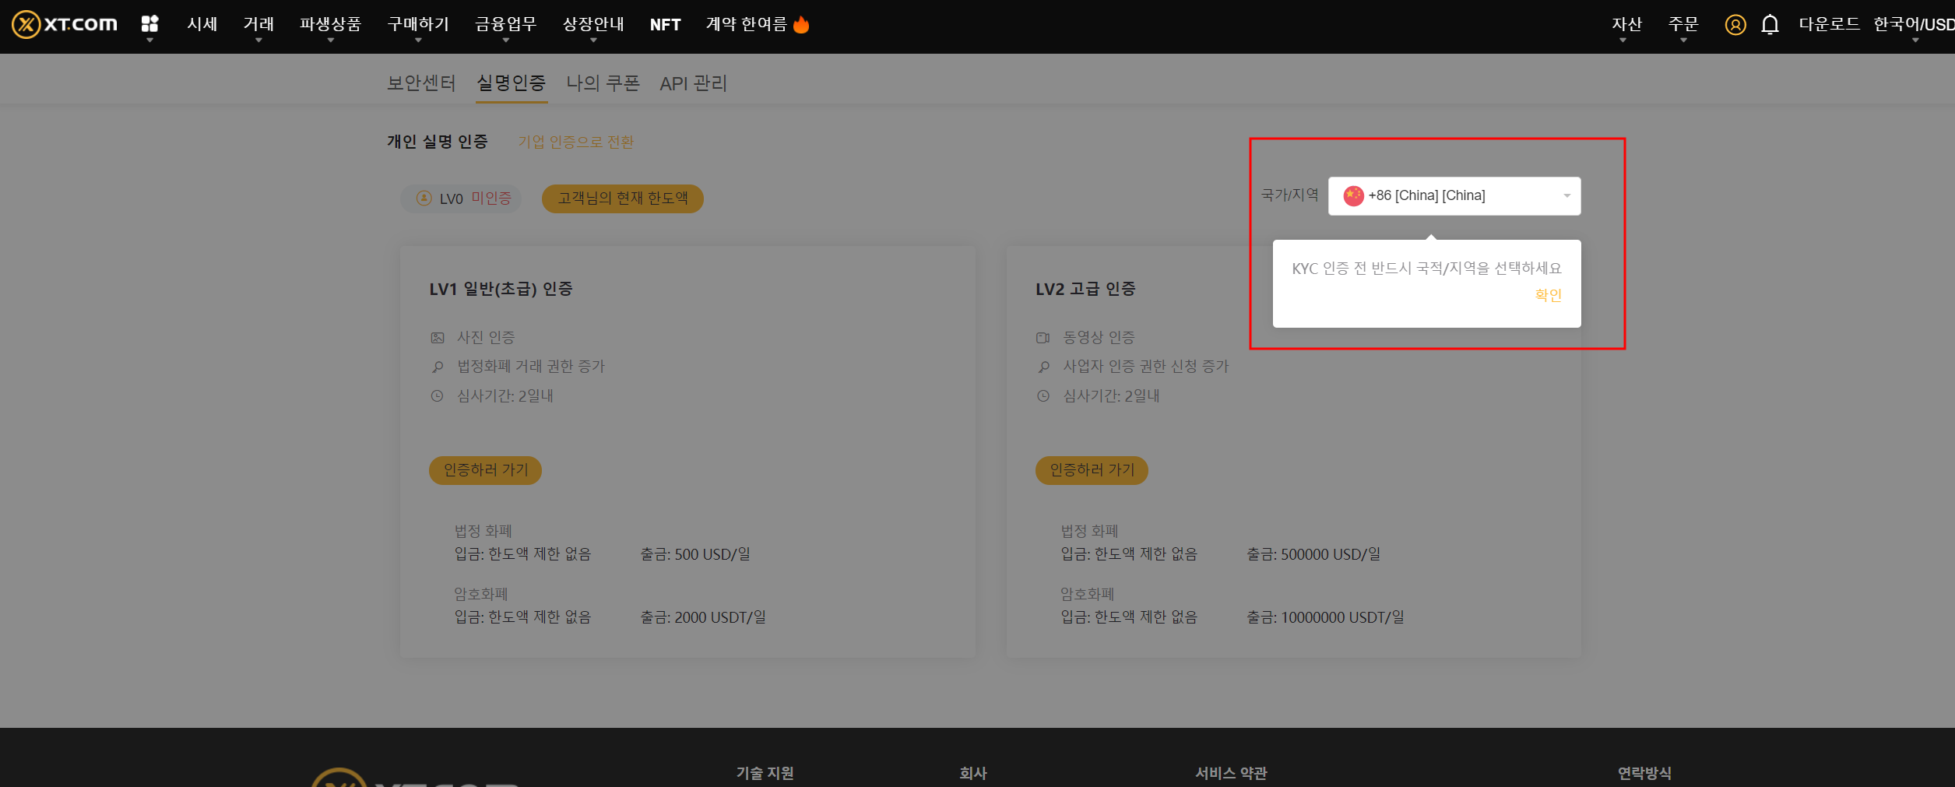Click 기업 인증으로 전환 link
The height and width of the screenshot is (787, 1955).
click(x=575, y=142)
